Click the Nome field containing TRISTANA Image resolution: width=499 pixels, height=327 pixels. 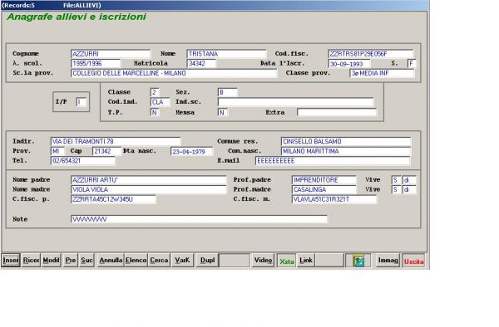point(226,54)
